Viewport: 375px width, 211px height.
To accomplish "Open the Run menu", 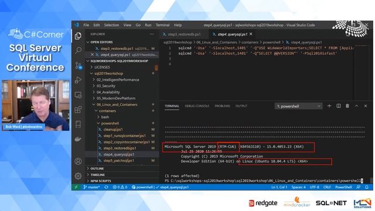I will (148, 25).
